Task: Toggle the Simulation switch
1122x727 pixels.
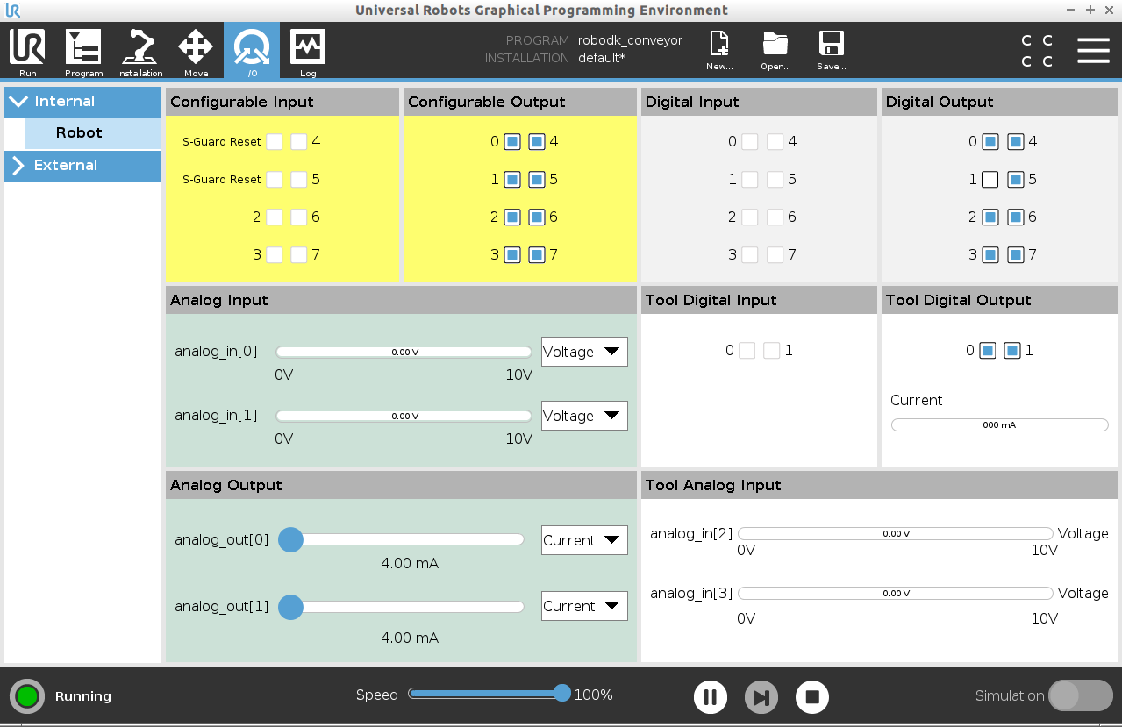Action: [x=1080, y=695]
